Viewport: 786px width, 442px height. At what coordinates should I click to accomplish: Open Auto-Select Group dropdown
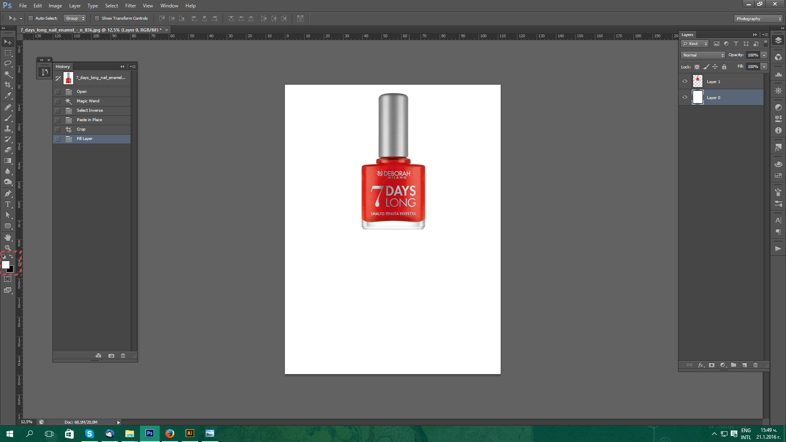pos(75,18)
